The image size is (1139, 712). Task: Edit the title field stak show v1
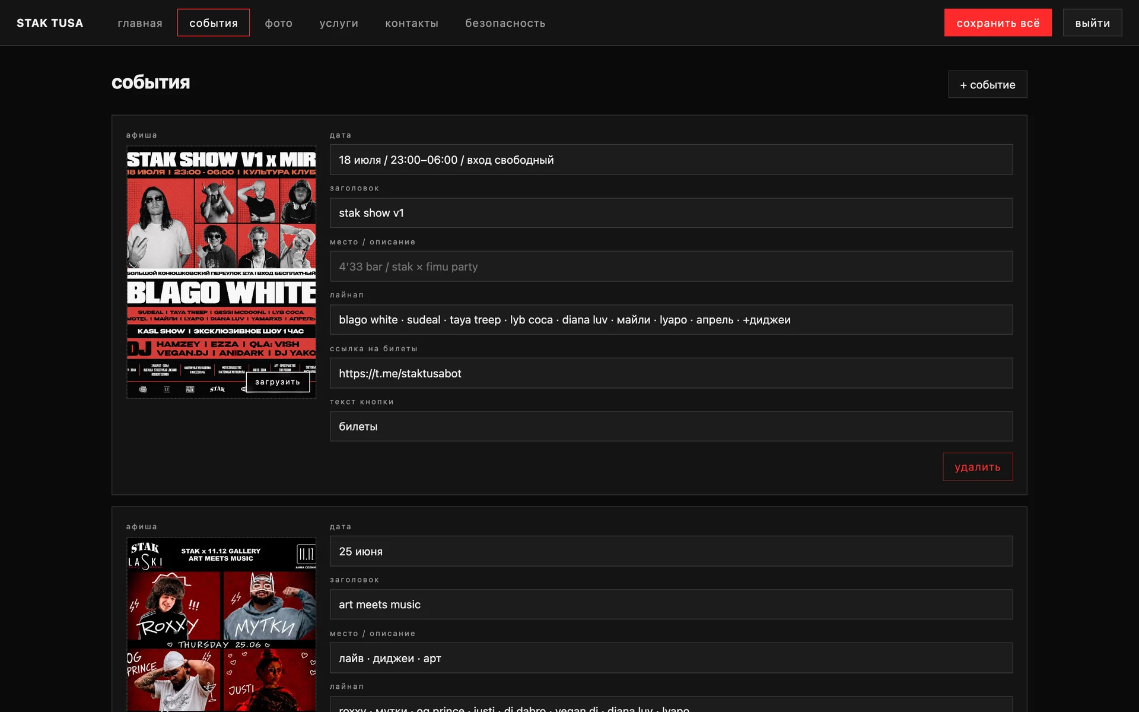(671, 213)
